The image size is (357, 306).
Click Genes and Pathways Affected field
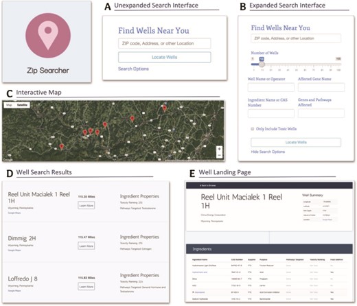[x=321, y=113]
